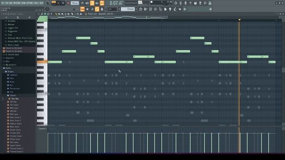Adjust the main volume knob
Viewport: 285px width, 160px height.
tap(47, 3)
